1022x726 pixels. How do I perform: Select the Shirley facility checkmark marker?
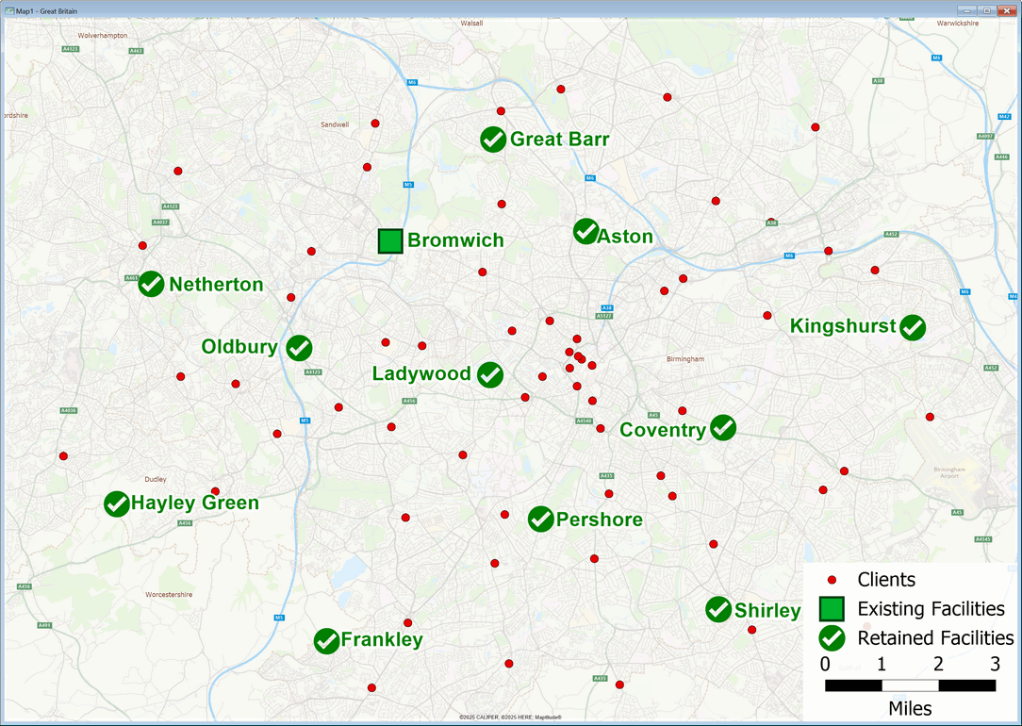718,609
